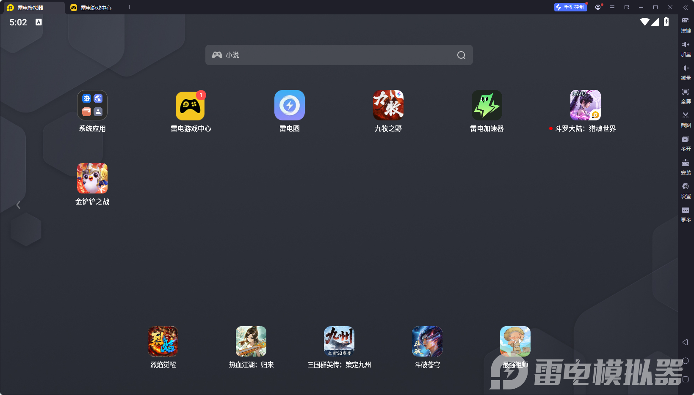Open the 雷电圈 app

point(290,105)
